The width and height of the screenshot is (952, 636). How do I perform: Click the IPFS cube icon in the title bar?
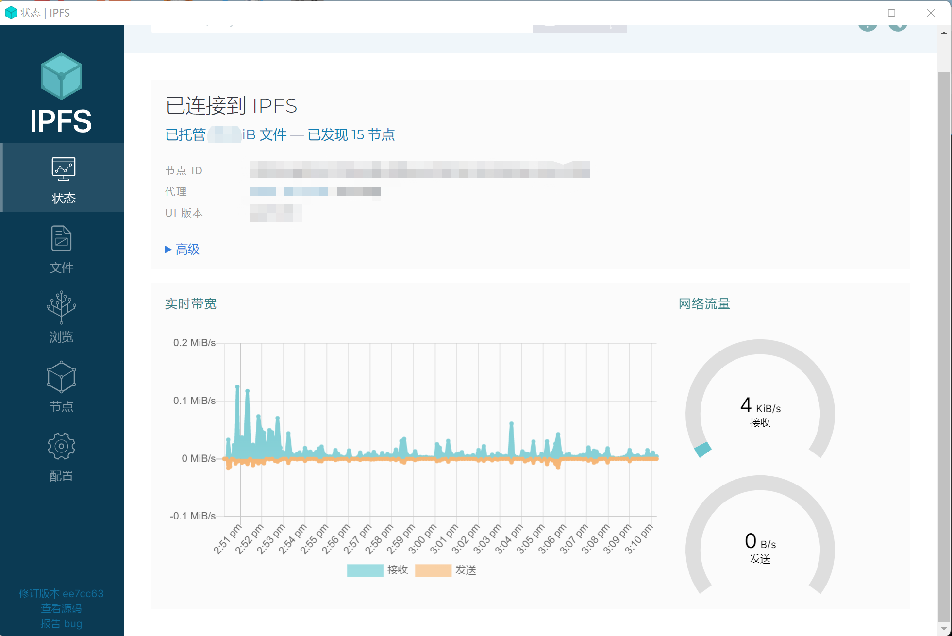(x=11, y=13)
